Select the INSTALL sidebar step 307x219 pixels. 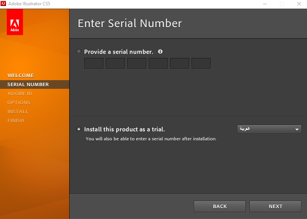[18, 111]
